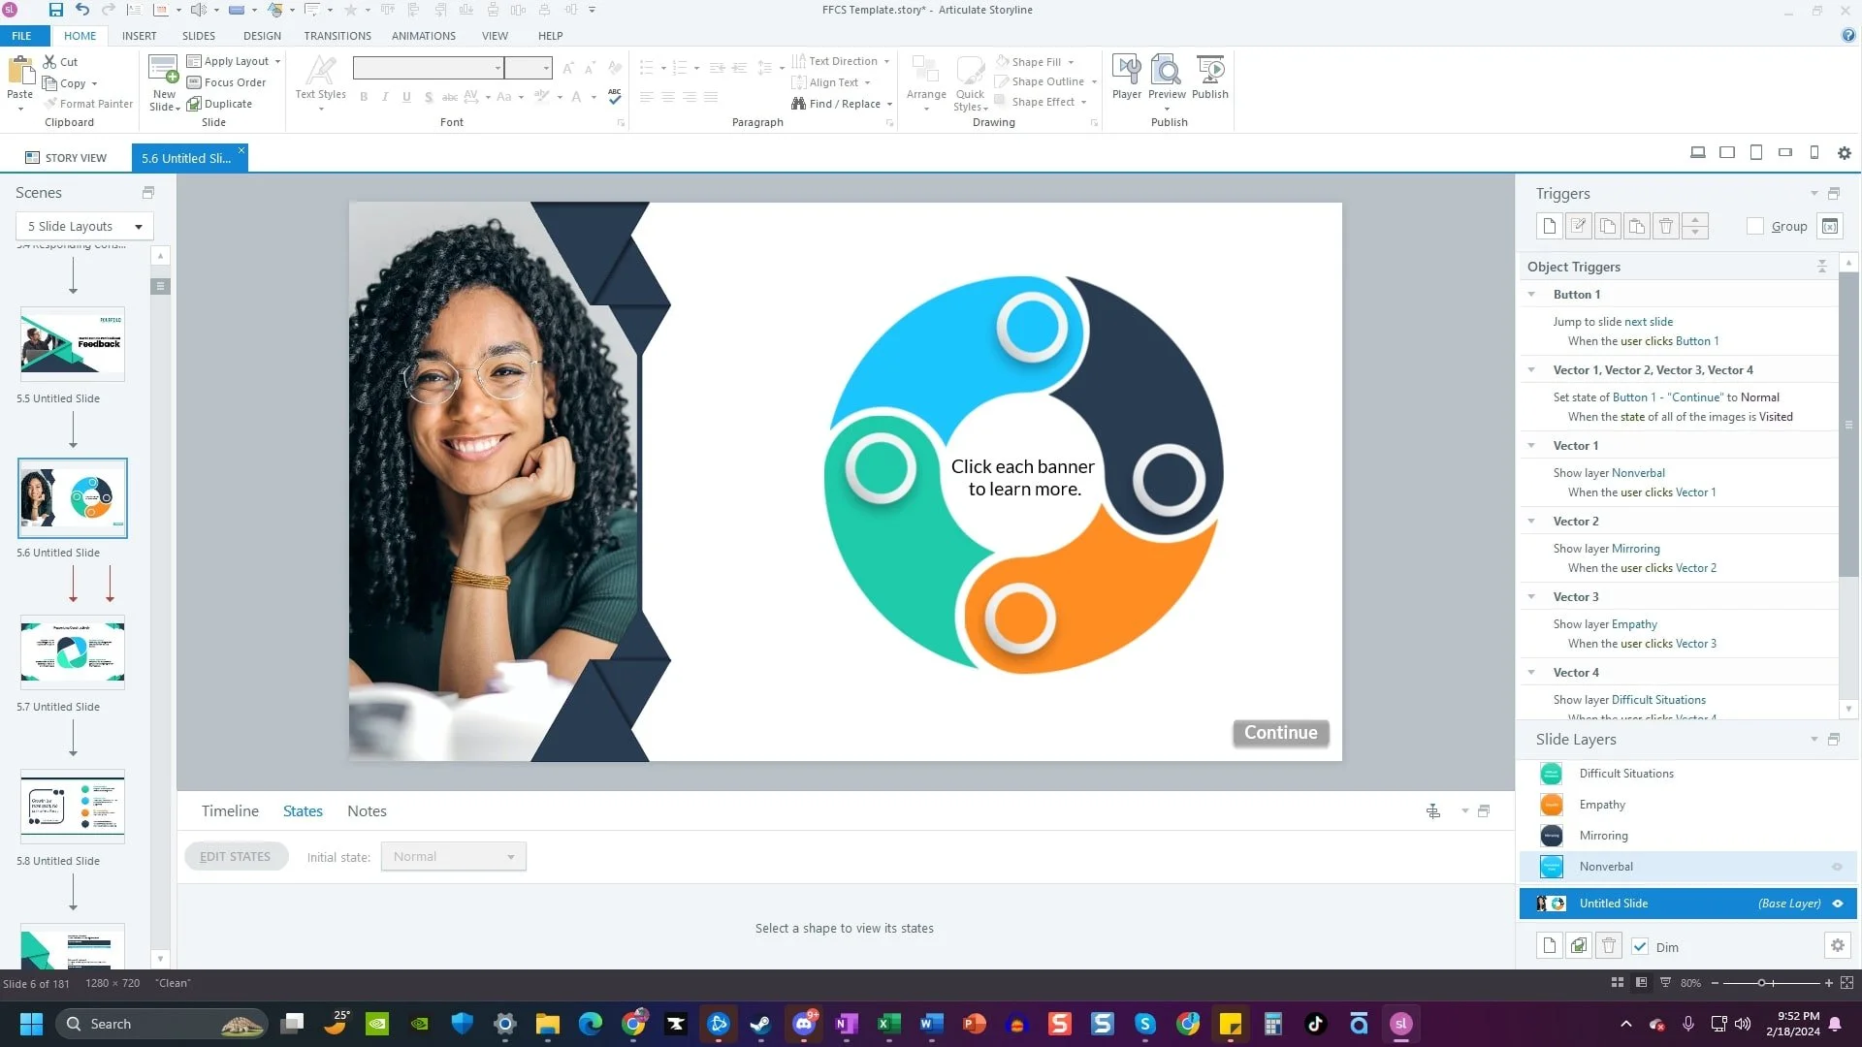The width and height of the screenshot is (1862, 1047).
Task: Click Duplicate layer icon in Slide Layers
Action: click(x=1579, y=946)
